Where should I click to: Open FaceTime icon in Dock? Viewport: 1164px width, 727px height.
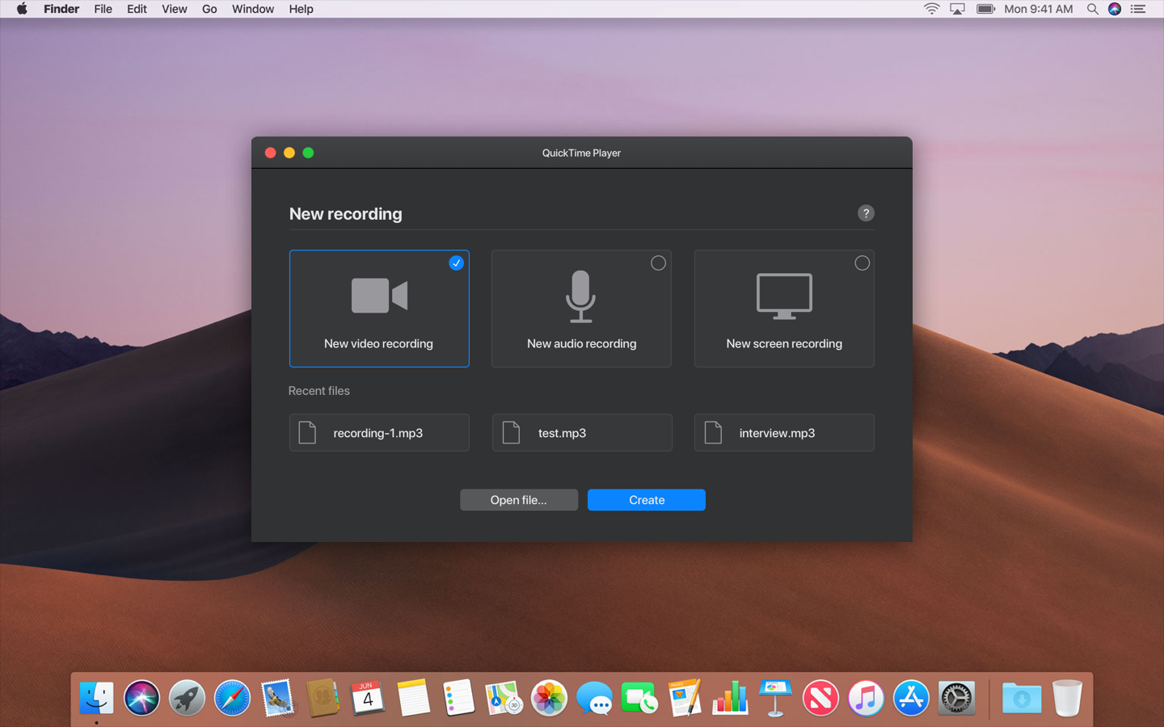639,698
